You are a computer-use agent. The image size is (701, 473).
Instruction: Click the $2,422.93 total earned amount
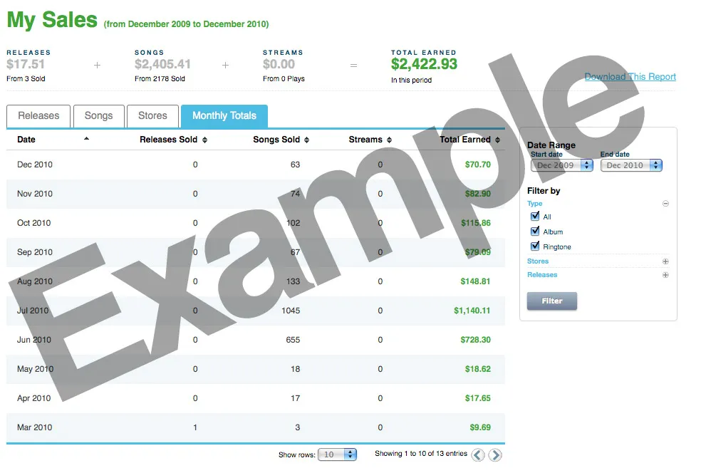[425, 64]
